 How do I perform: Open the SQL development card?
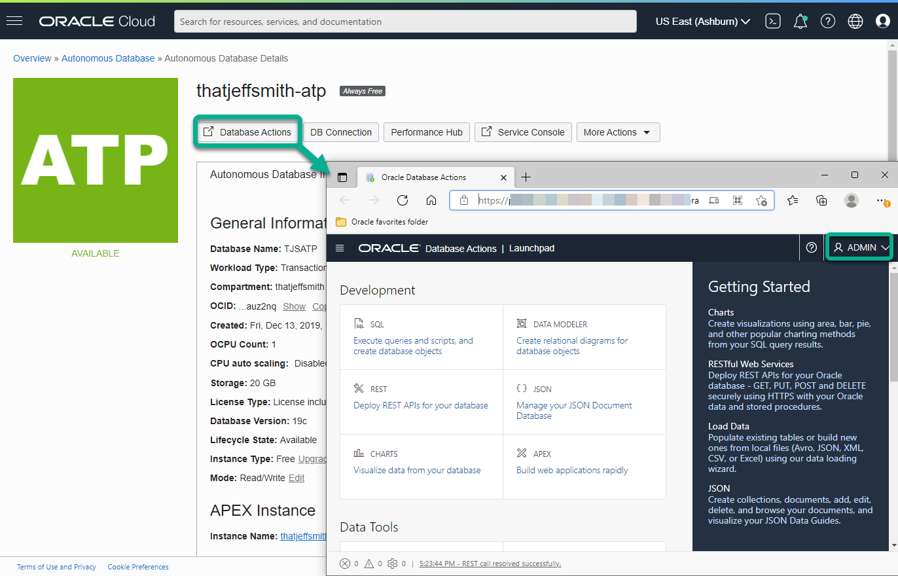(422, 337)
